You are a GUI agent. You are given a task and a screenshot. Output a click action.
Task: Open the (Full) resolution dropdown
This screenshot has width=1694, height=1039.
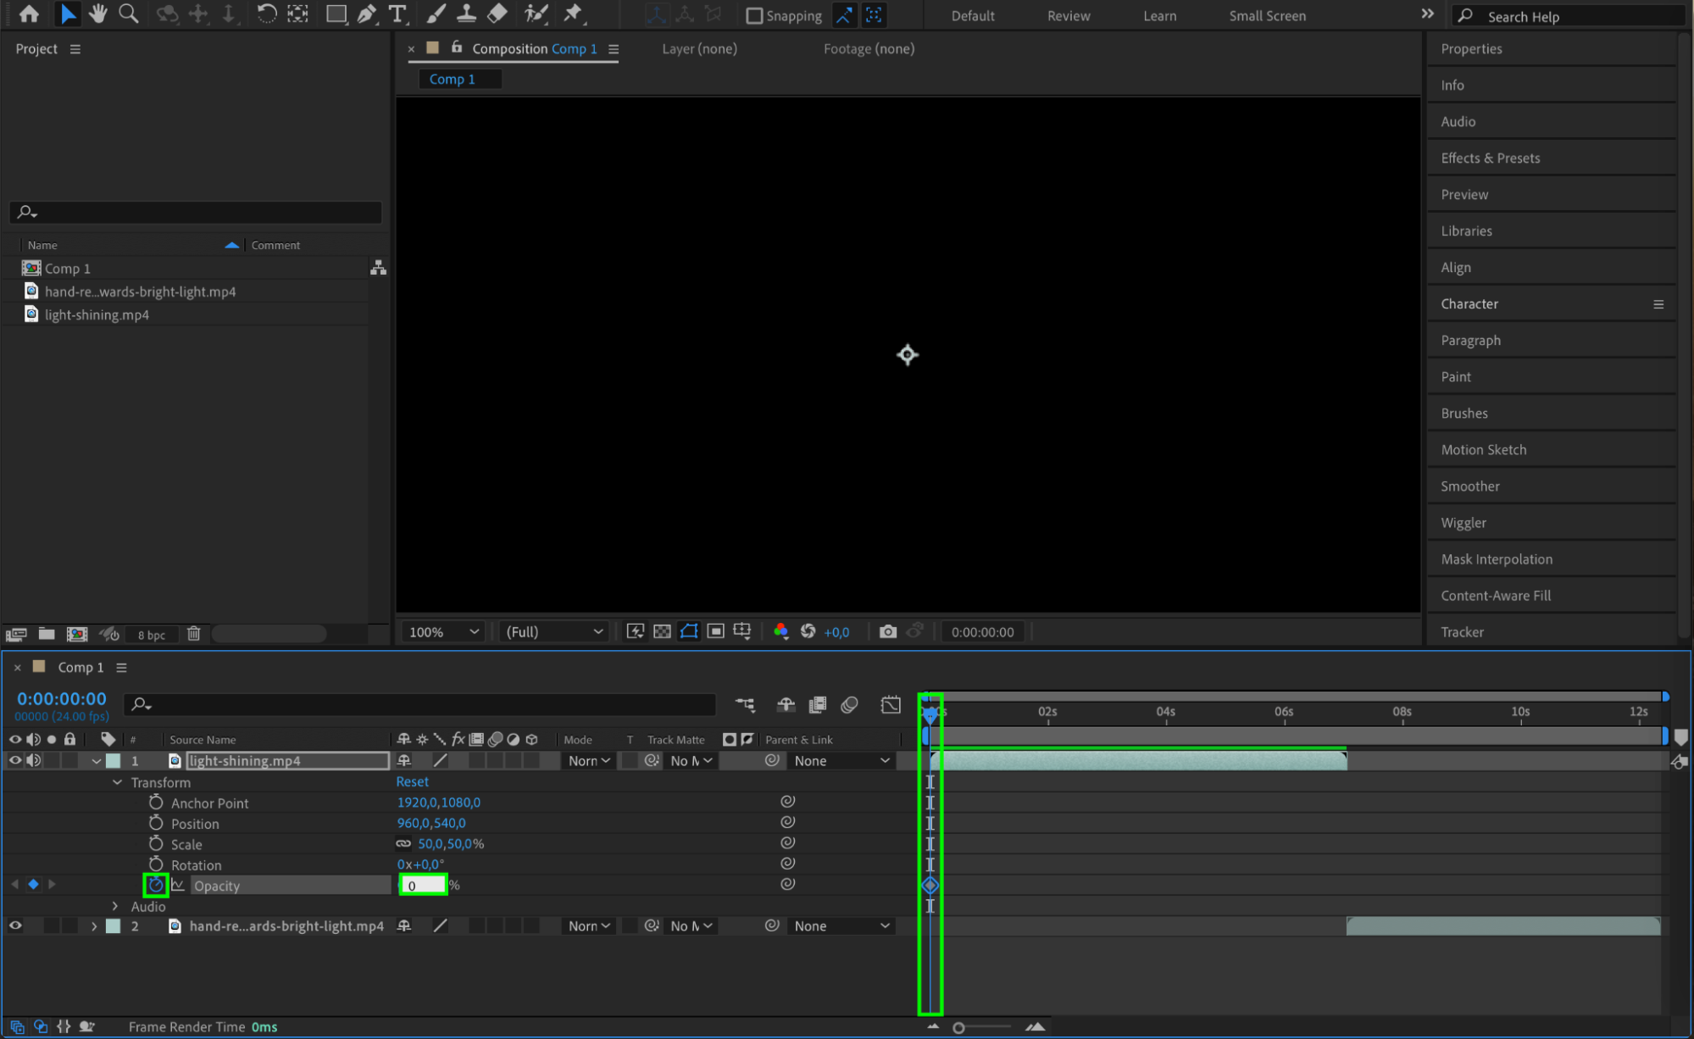(553, 631)
